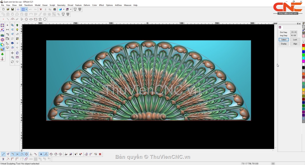Screen dimensions: 305x165
Task: Pick the red color swatch in palette
Action: pyautogui.click(x=303, y=45)
